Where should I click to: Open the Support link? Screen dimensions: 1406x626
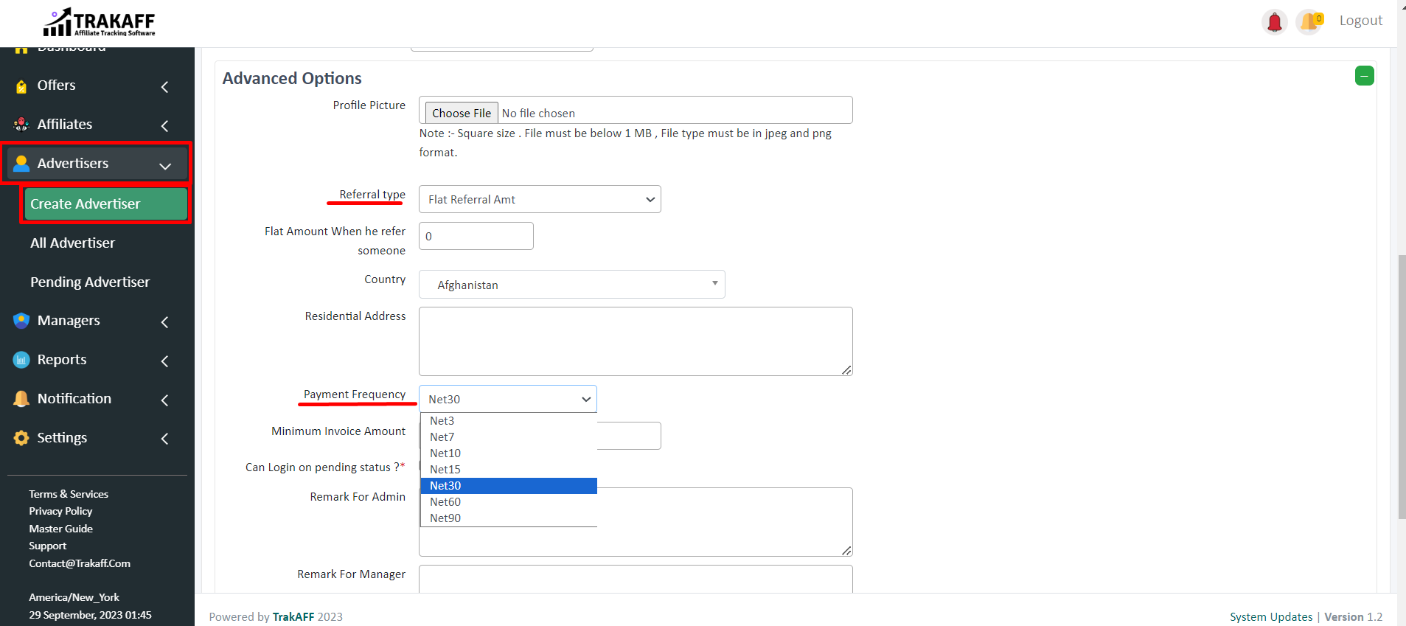click(x=47, y=546)
